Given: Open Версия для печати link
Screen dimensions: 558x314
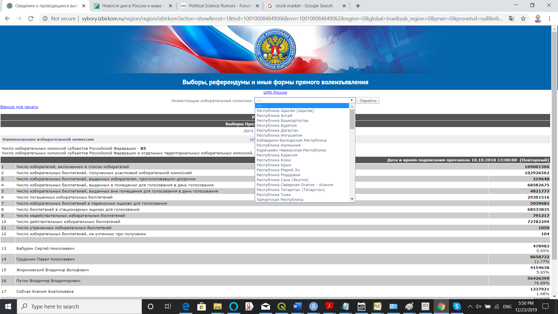Looking at the screenshot, I should pyautogui.click(x=19, y=107).
